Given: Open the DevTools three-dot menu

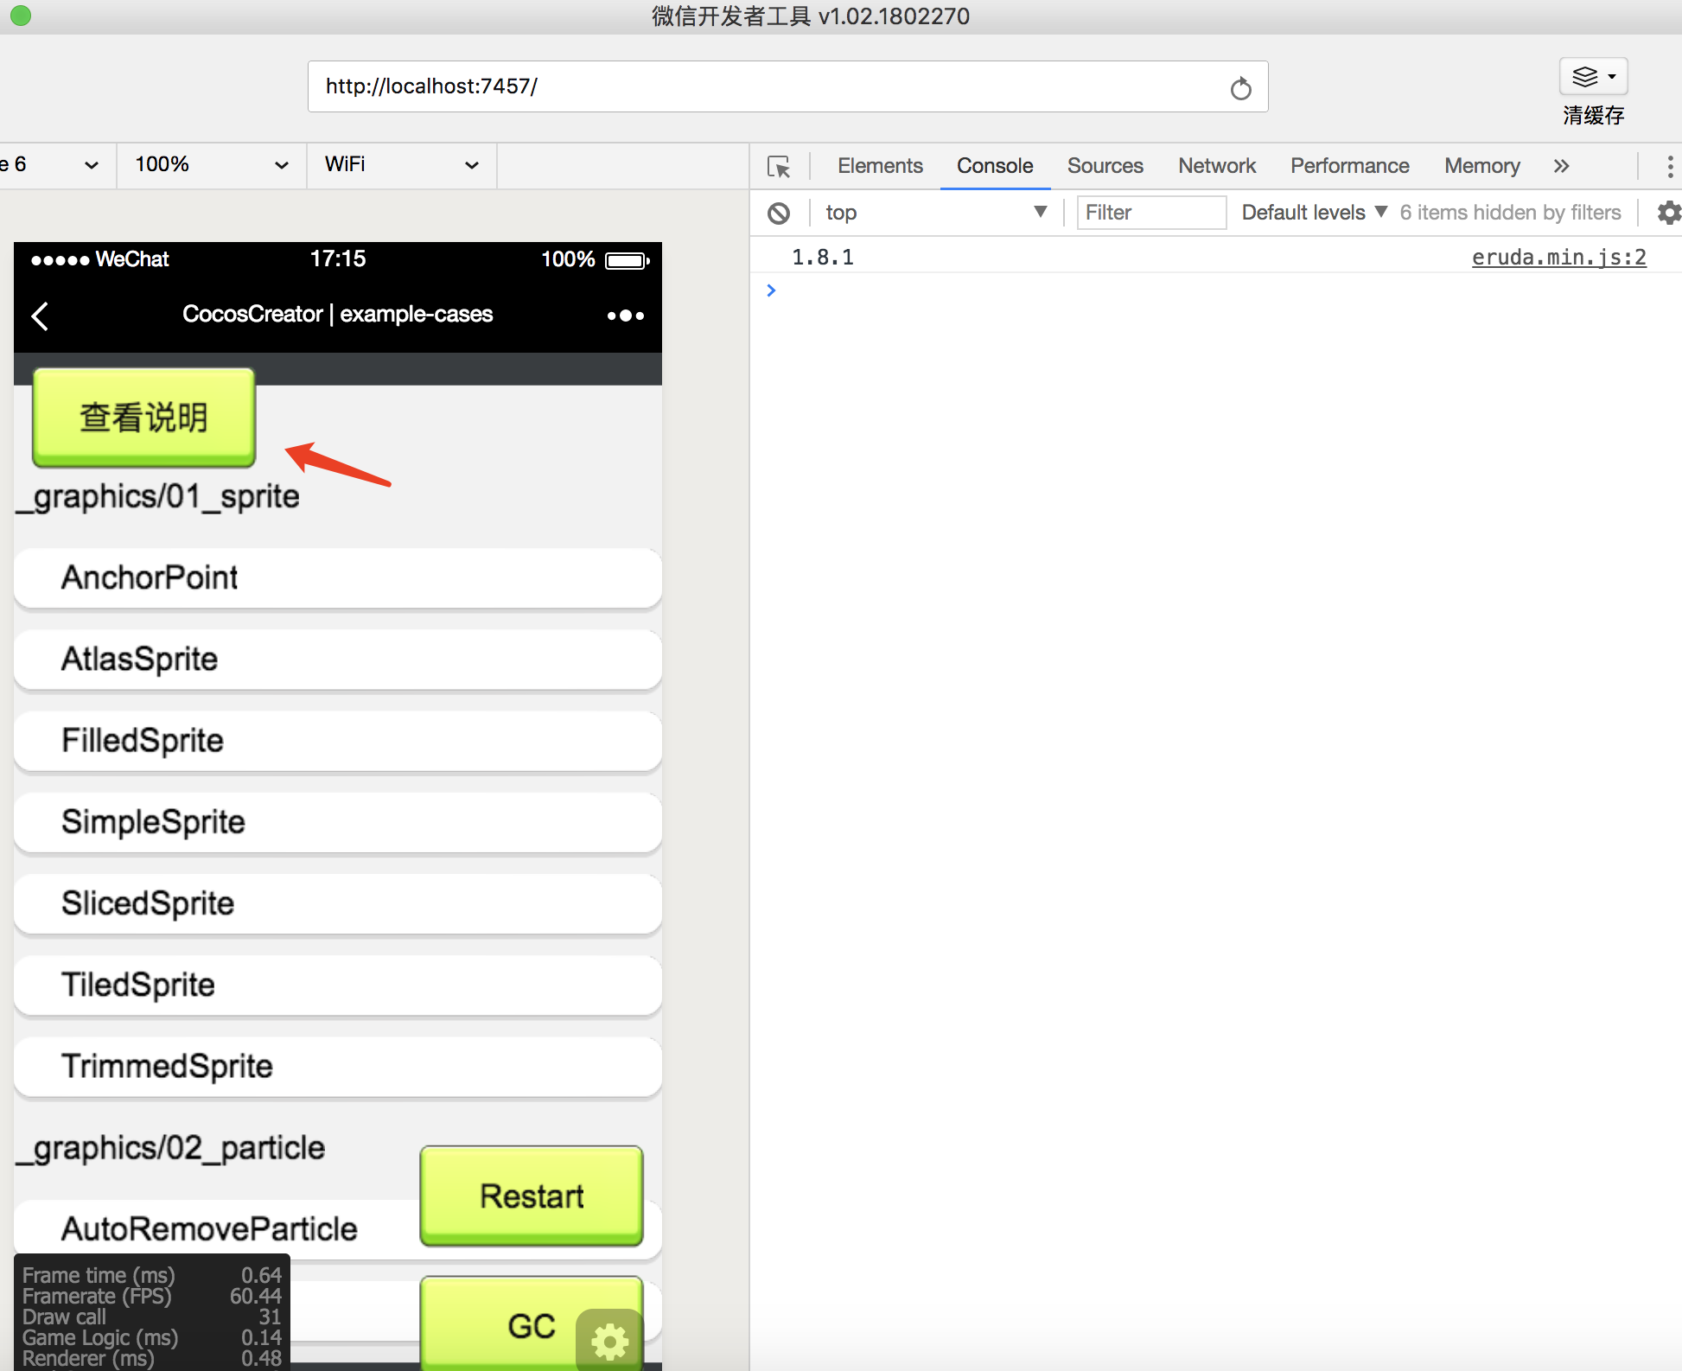Looking at the screenshot, I should point(1669,166).
